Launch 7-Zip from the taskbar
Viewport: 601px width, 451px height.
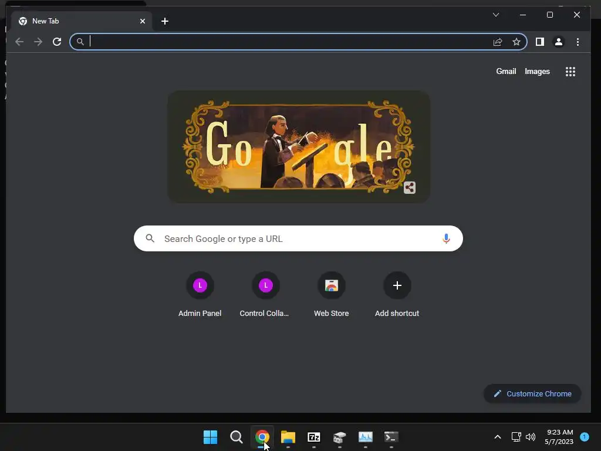[x=314, y=437]
